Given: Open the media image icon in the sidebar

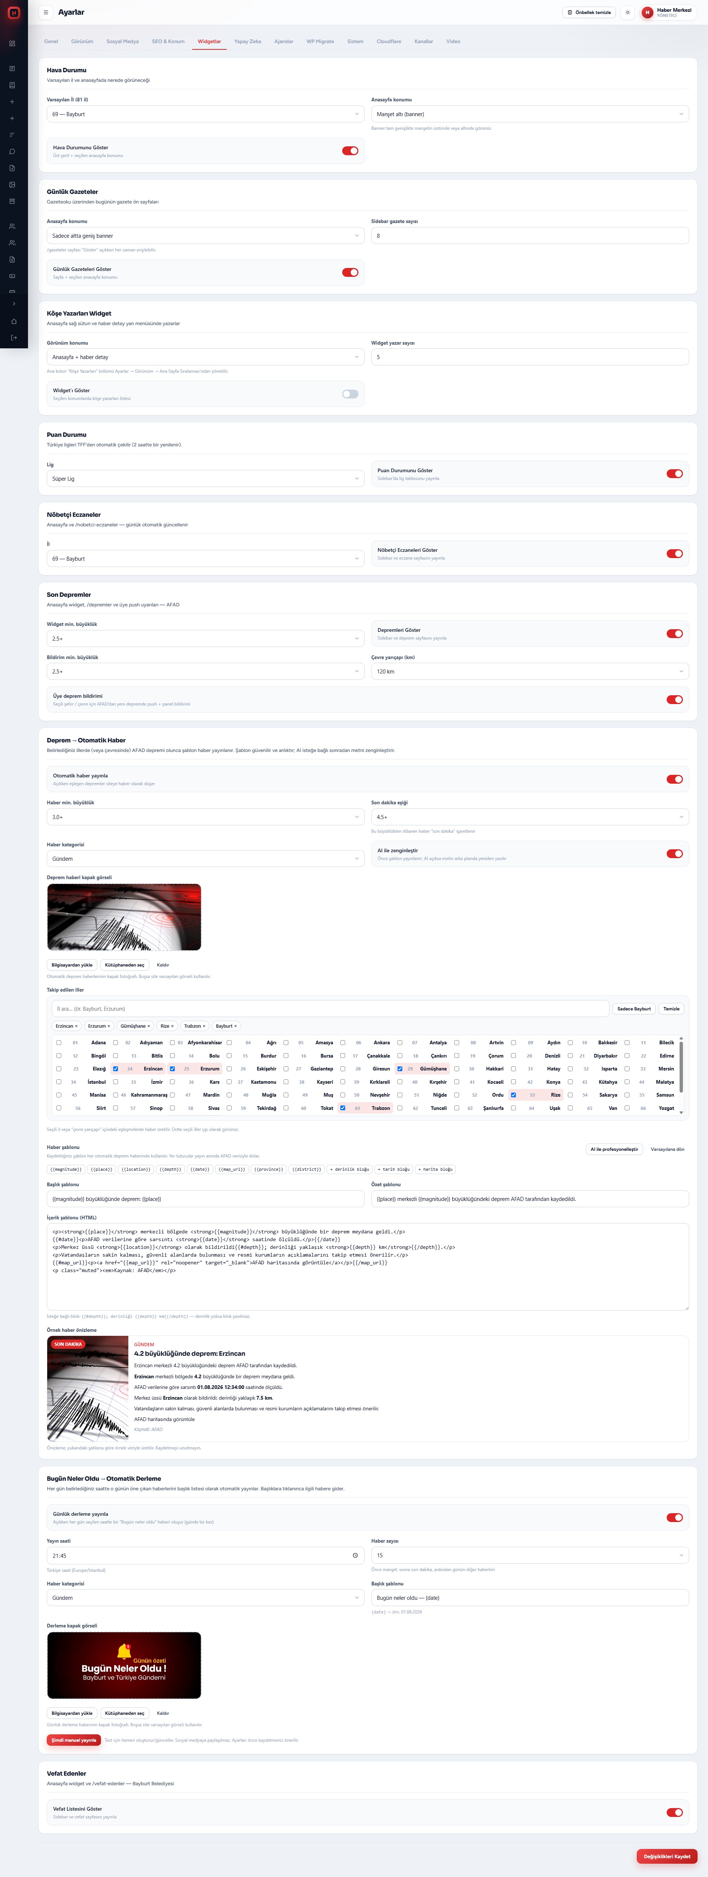Looking at the screenshot, I should (13, 184).
